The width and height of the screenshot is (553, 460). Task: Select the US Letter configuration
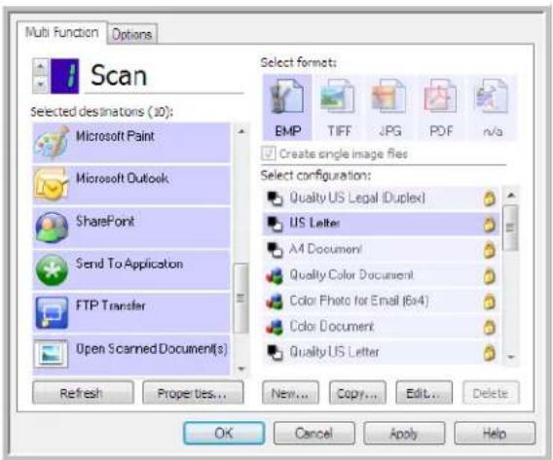(x=381, y=224)
